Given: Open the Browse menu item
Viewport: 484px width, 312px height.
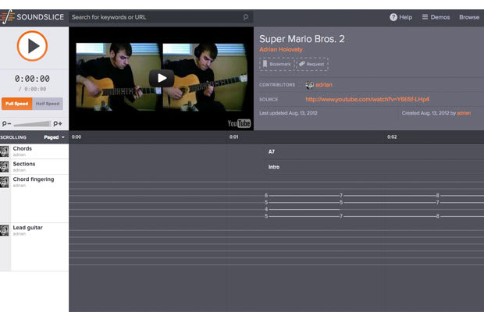Looking at the screenshot, I should 469,17.
